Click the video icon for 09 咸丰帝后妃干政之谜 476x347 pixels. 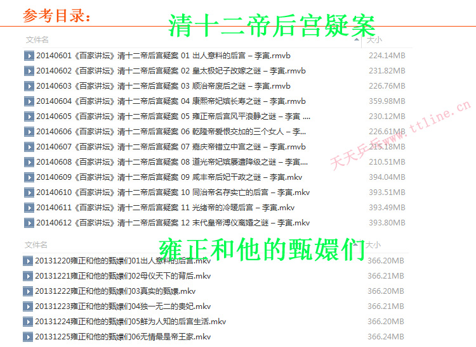click(x=29, y=177)
